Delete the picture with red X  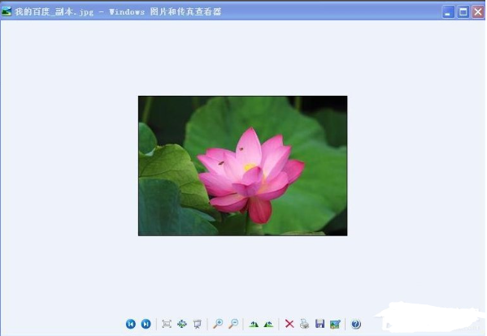289,324
